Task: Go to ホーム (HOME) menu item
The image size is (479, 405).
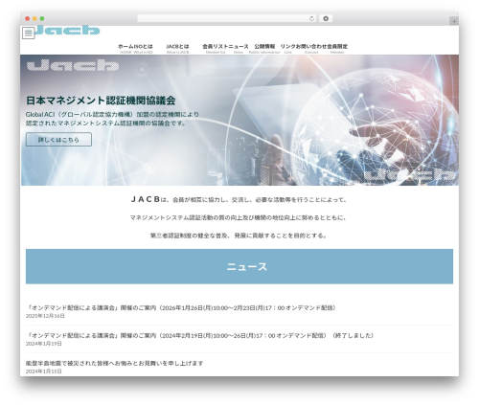Action: tap(125, 48)
